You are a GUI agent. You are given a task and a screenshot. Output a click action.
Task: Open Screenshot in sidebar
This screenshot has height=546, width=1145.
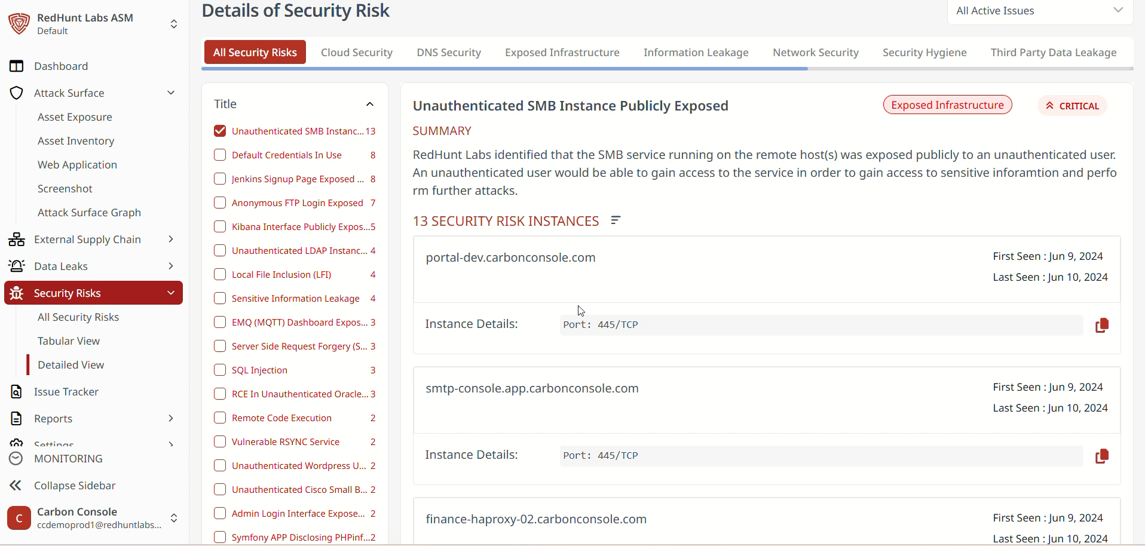pyautogui.click(x=65, y=189)
